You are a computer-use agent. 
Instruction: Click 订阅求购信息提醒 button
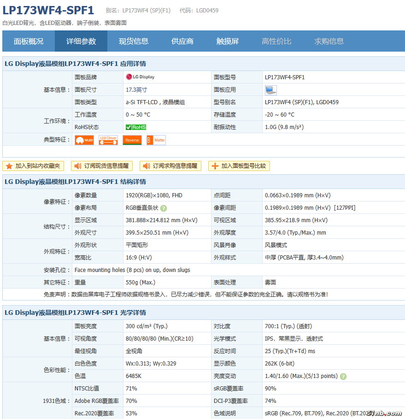170,166
